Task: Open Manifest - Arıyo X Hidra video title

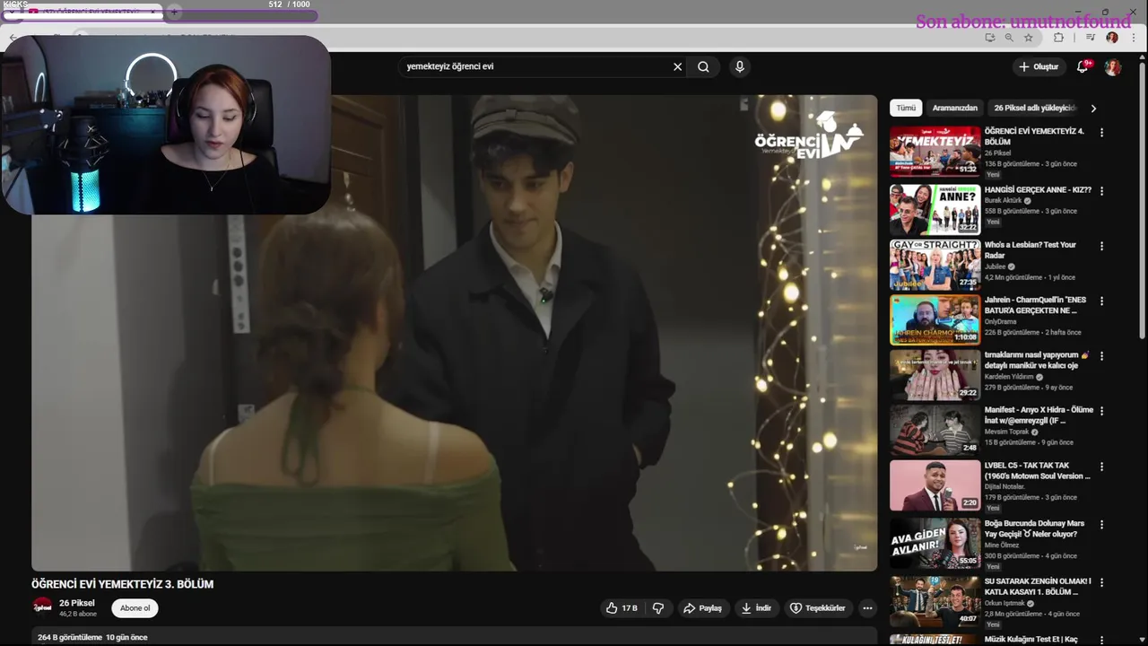Action: click(1039, 415)
